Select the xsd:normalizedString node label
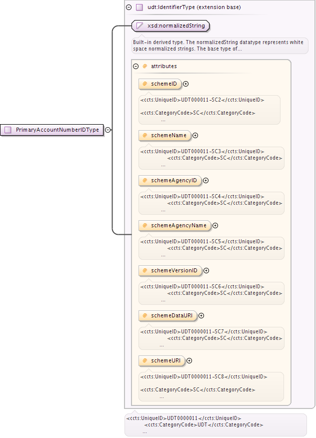316x438 pixels. pos(176,26)
